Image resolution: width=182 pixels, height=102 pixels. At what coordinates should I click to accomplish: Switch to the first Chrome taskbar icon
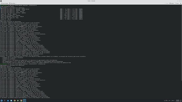tap(15, 101)
